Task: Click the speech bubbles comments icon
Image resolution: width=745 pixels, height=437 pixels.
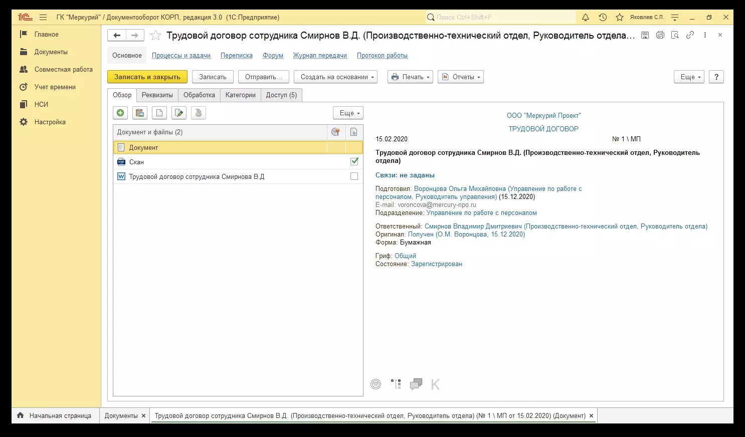Action: click(x=416, y=384)
